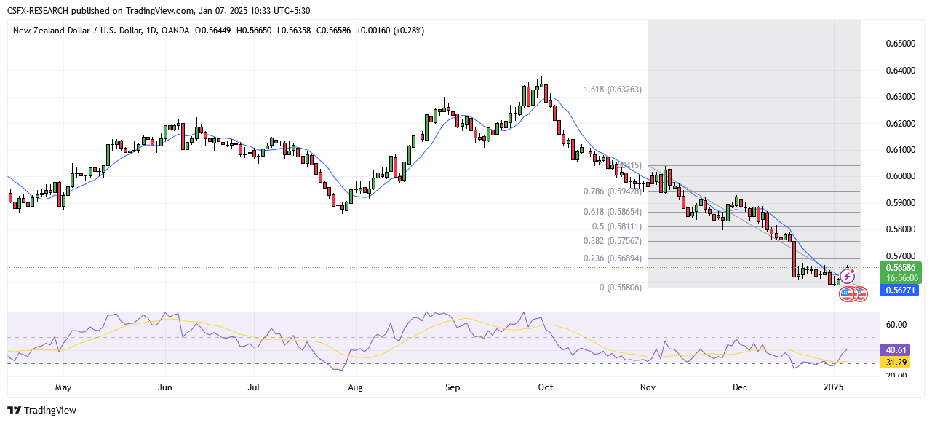Click the rightmost US flag economic event icon
932x423 pixels.
pyautogui.click(x=860, y=294)
